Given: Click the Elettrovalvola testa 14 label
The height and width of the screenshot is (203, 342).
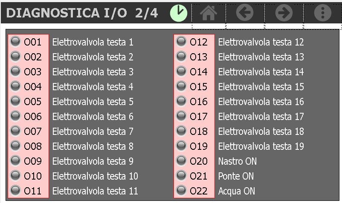Looking at the screenshot, I should pyautogui.click(x=261, y=72).
